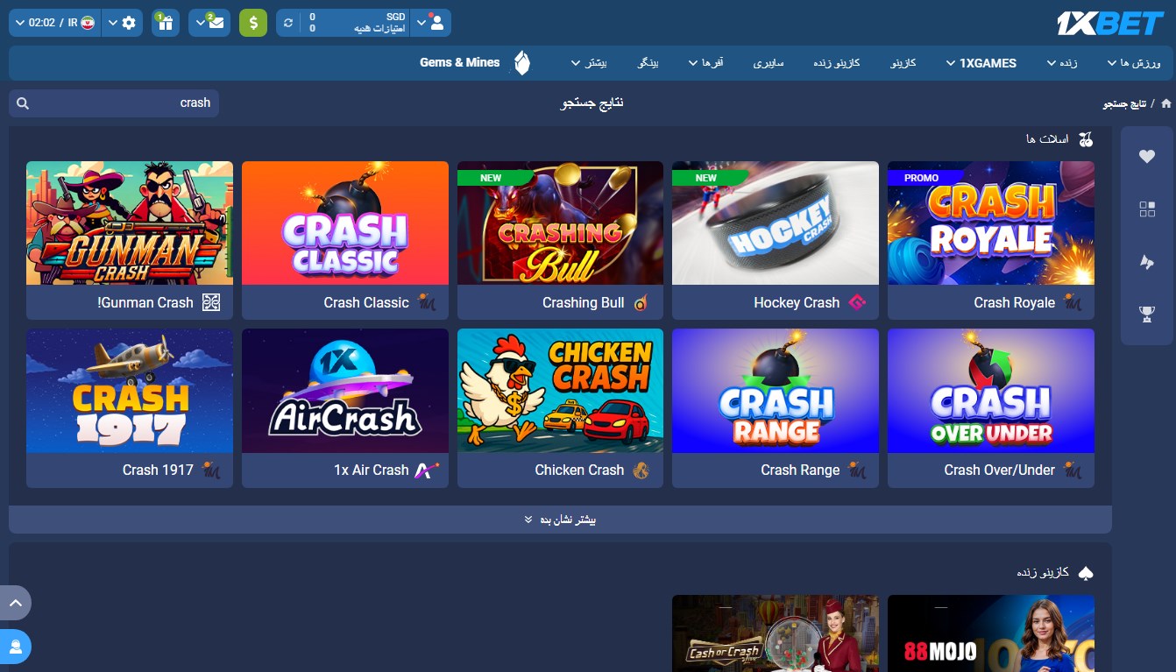The width and height of the screenshot is (1176, 672).
Task: Click the search magnifier icon
Action: click(x=23, y=103)
